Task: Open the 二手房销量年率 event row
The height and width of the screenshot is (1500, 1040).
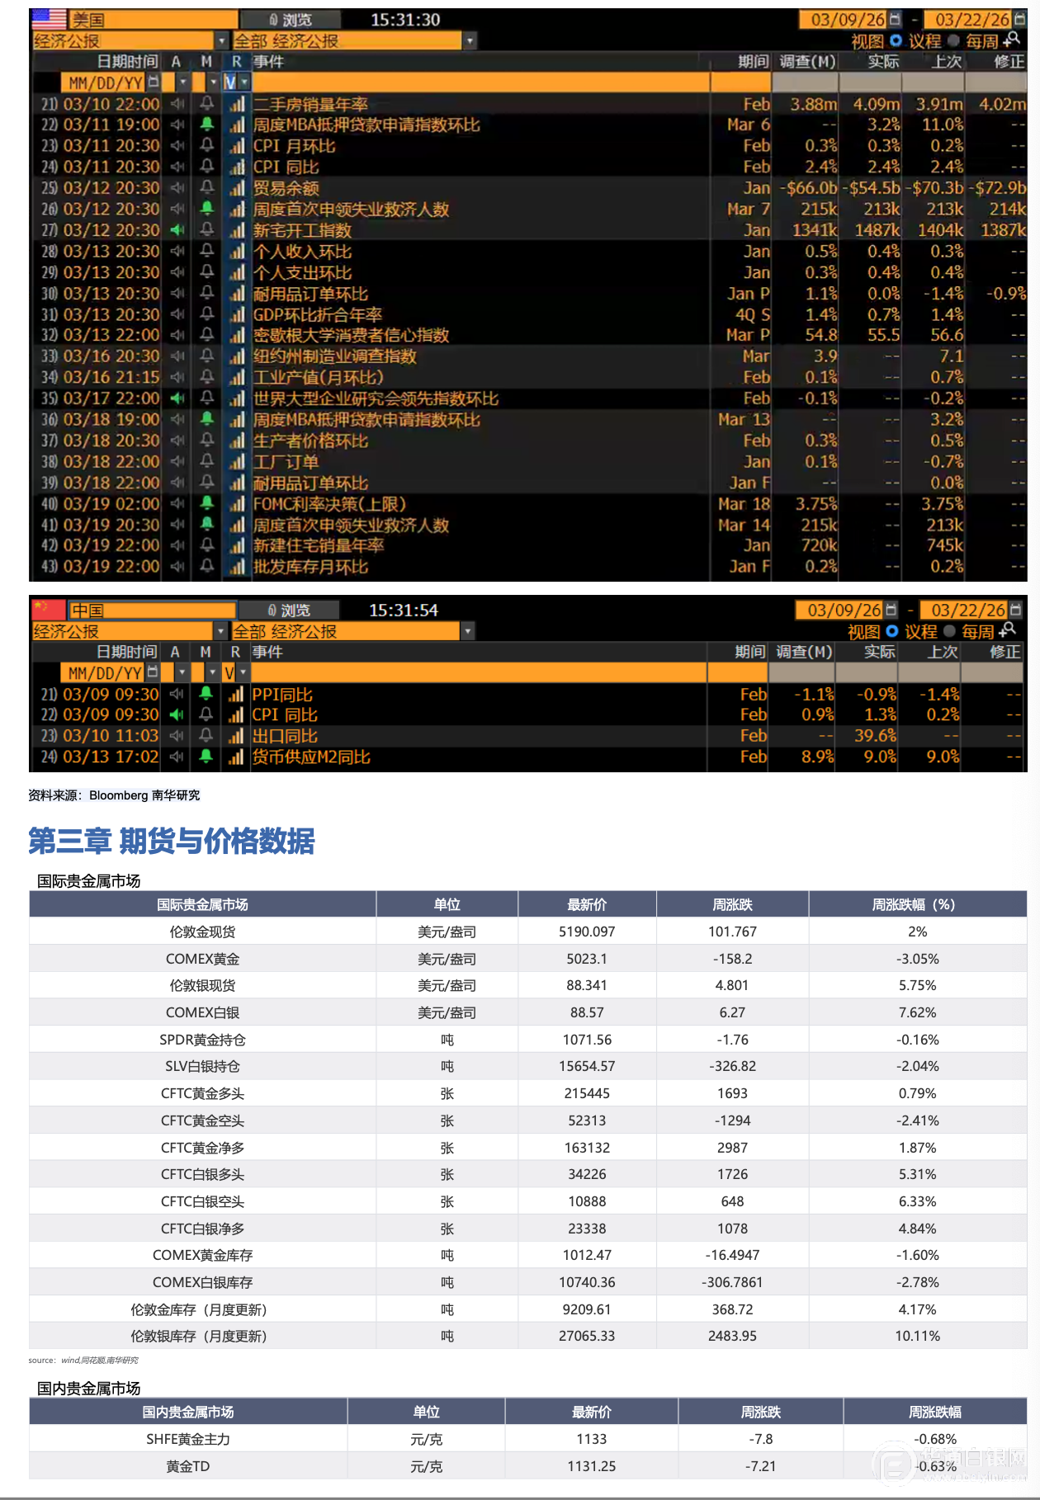Action: [310, 104]
